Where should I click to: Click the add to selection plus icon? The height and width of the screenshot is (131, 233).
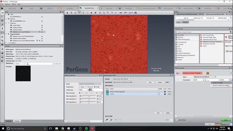pos(116,120)
